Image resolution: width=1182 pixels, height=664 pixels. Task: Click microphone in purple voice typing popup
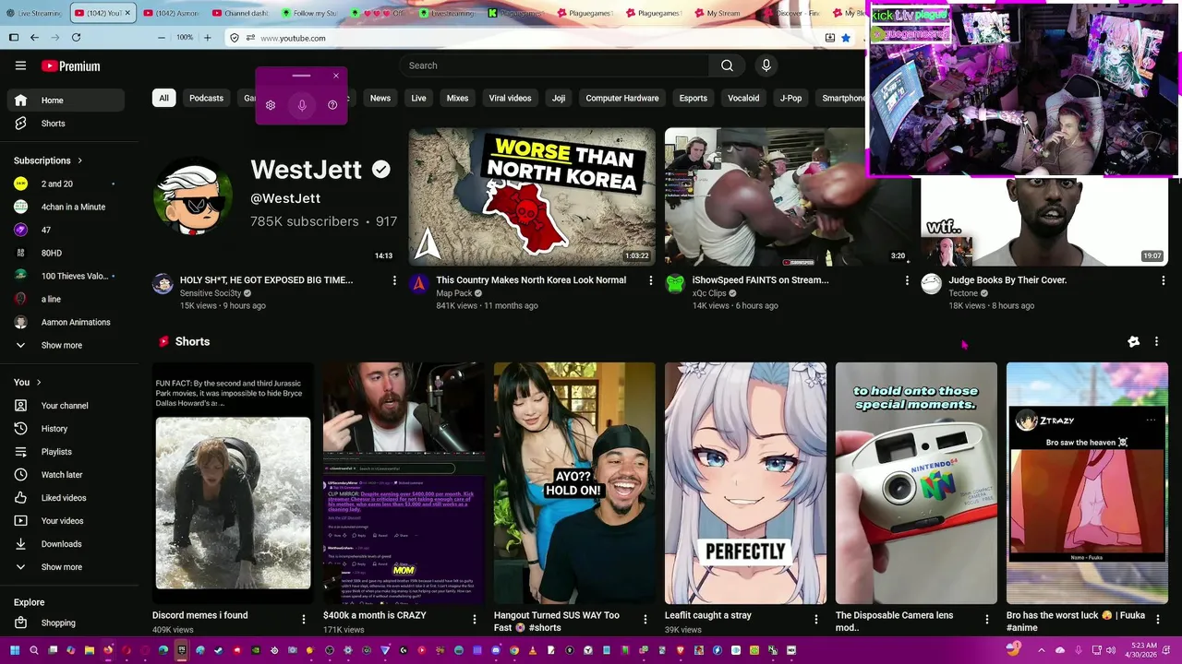[301, 105]
